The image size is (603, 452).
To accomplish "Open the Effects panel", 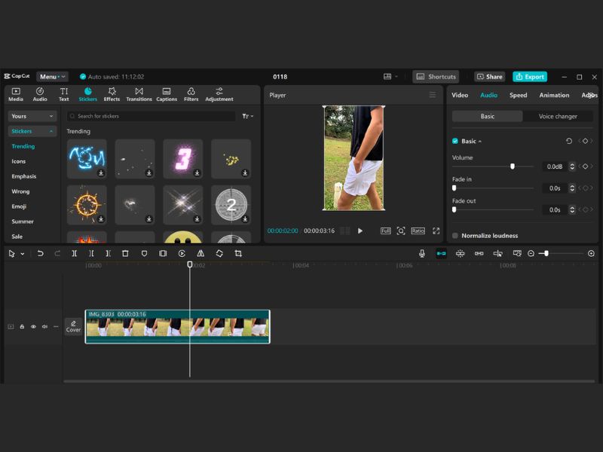I will coord(112,94).
